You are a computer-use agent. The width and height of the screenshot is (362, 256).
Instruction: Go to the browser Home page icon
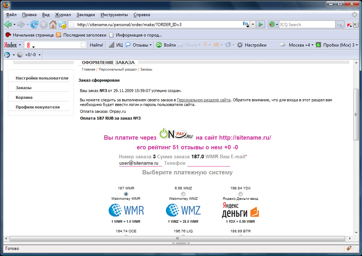(x=53, y=24)
